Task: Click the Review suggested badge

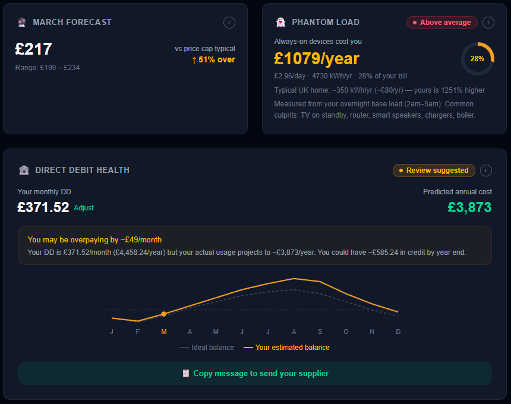Action: [x=434, y=171]
